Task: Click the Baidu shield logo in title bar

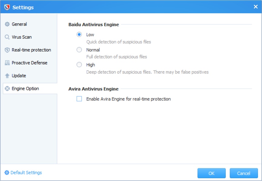Action: (x=7, y=7)
